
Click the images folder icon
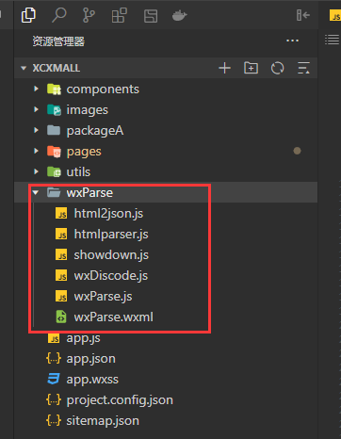54,110
